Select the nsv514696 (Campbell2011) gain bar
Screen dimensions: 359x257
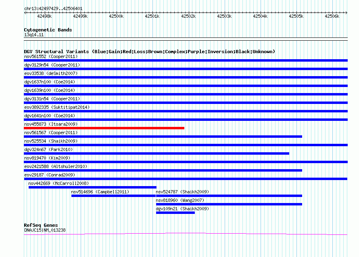(113, 196)
